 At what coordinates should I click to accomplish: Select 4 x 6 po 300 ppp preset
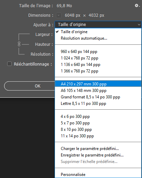(x=98, y=117)
